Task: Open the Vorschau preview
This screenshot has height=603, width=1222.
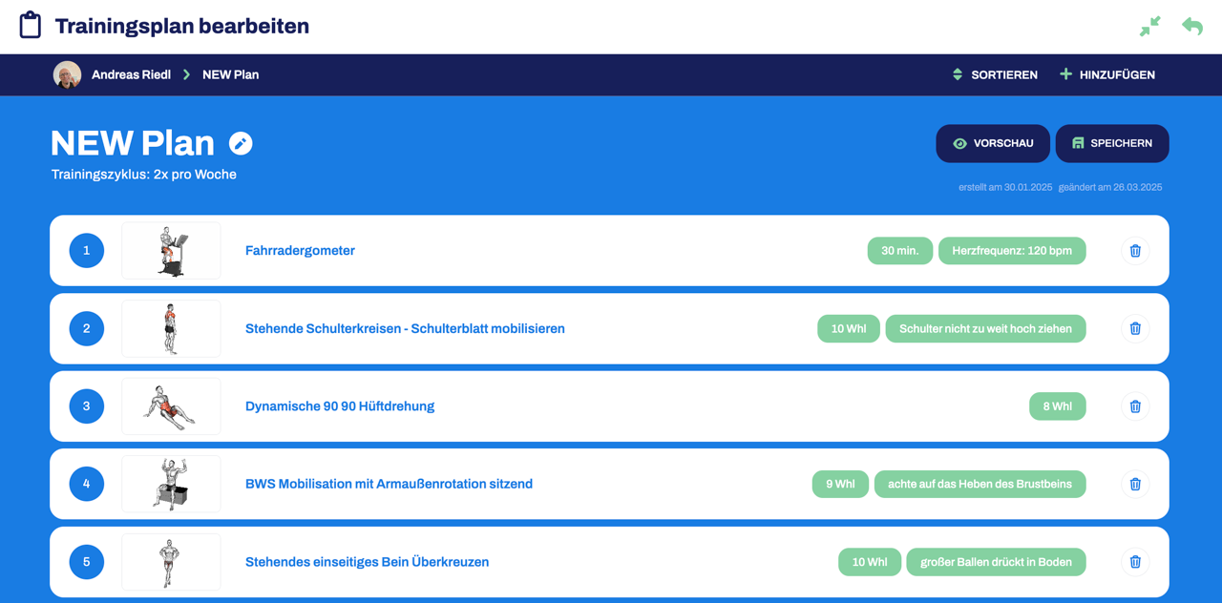Action: 993,143
